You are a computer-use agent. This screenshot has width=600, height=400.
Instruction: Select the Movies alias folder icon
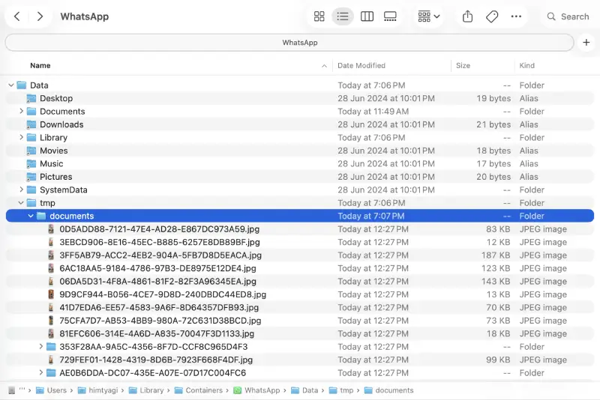(31, 151)
